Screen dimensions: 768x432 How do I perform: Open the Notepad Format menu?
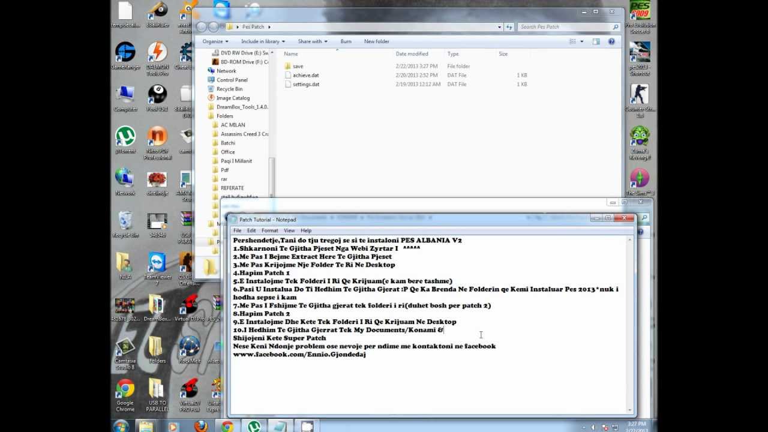[x=269, y=230]
